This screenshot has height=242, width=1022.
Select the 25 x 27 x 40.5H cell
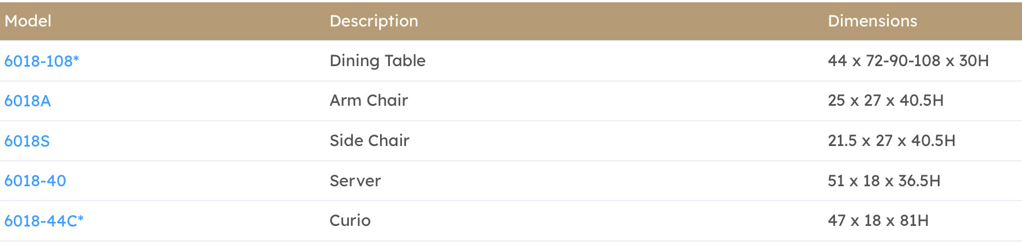pyautogui.click(x=885, y=101)
